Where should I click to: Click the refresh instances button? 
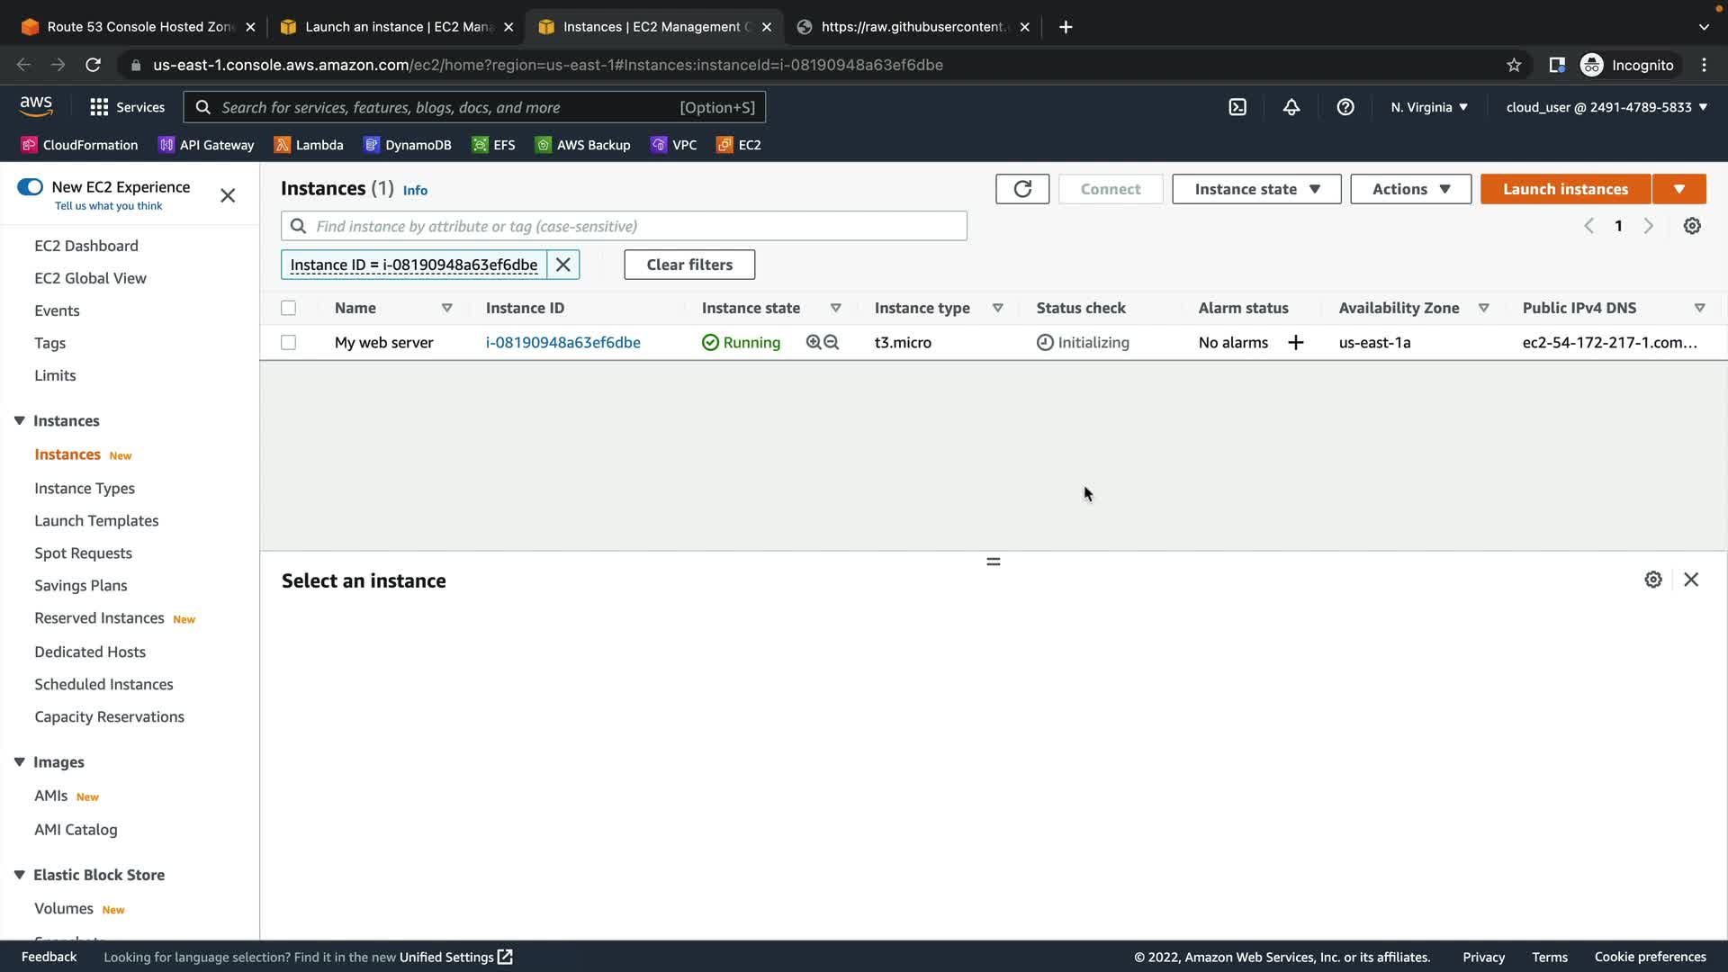pyautogui.click(x=1022, y=189)
